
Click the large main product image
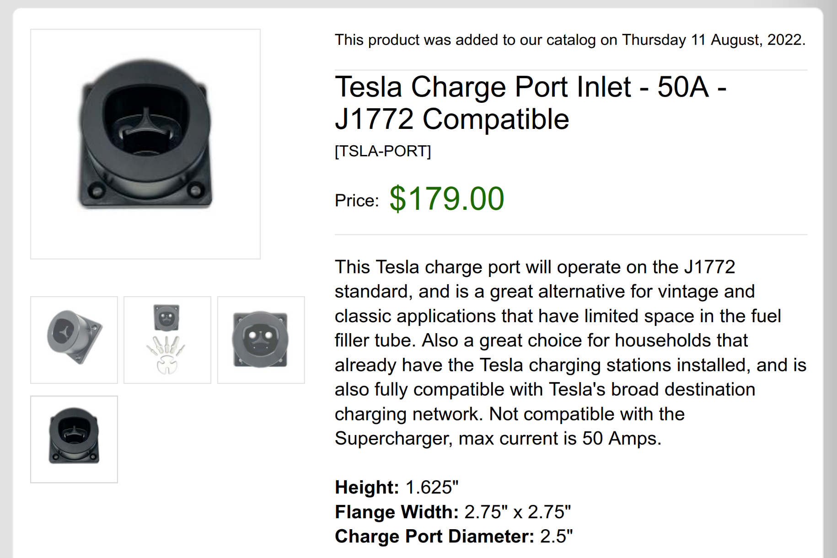[x=145, y=144]
